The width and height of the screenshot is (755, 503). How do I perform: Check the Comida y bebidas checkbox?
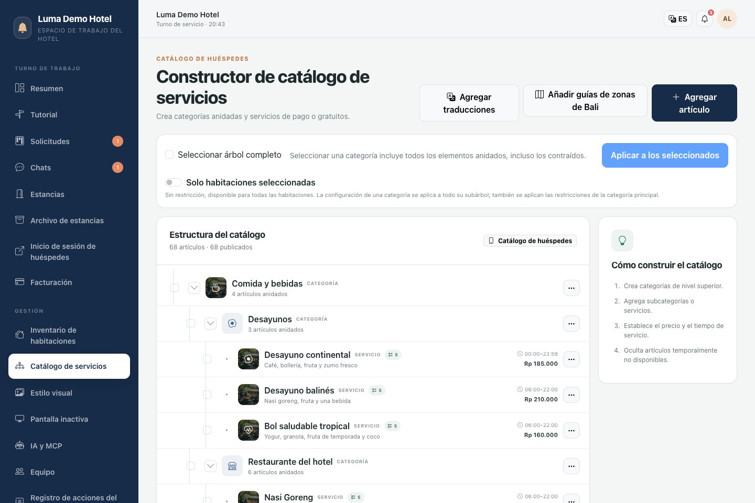175,288
